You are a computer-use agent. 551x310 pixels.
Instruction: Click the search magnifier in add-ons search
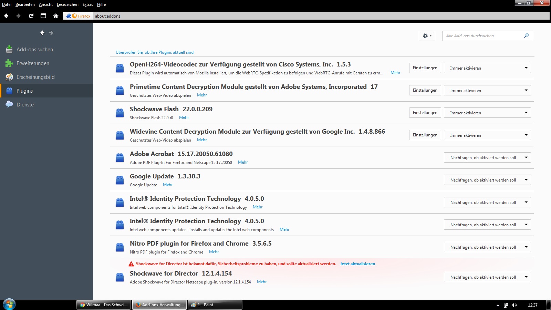click(526, 35)
